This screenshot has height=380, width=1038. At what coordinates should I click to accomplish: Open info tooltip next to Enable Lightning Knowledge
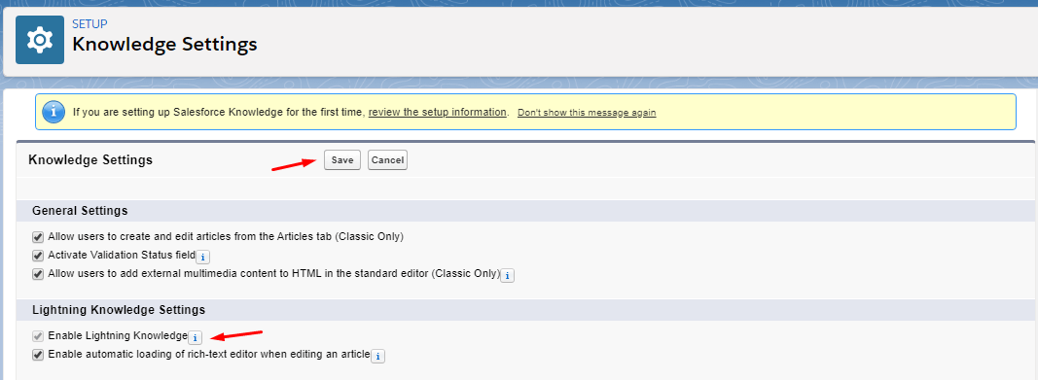tap(195, 337)
